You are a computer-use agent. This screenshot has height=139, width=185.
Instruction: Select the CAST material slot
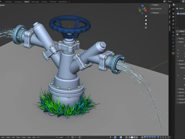pyautogui.click(x=181, y=14)
